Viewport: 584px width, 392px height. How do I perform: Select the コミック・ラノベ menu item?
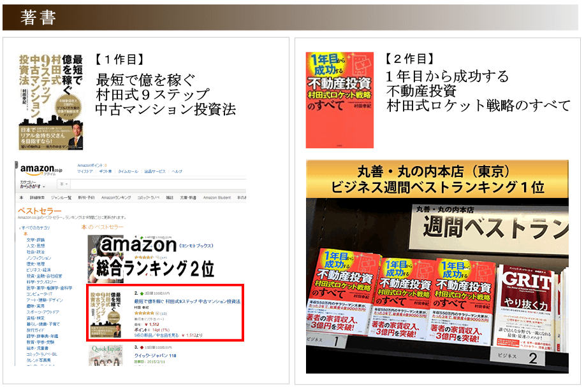(x=149, y=197)
